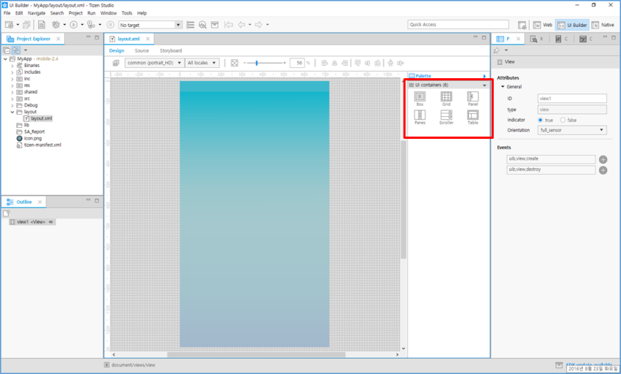Open the Orientation full_sensor dropdown
This screenshot has height=374, width=621.
coord(572,130)
